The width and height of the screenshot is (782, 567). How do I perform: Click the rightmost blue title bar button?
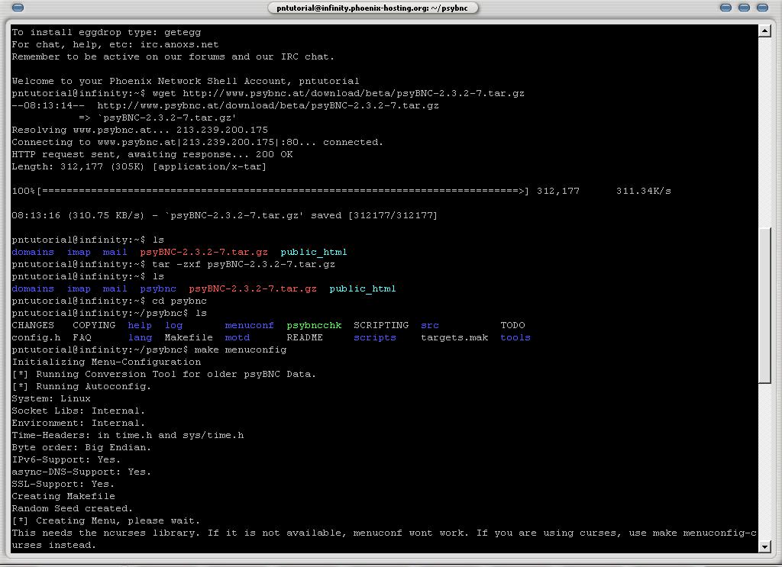pyautogui.click(x=763, y=8)
